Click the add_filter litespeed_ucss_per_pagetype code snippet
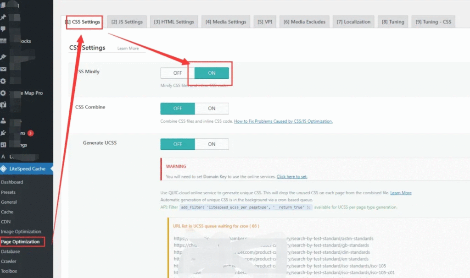 (246, 207)
